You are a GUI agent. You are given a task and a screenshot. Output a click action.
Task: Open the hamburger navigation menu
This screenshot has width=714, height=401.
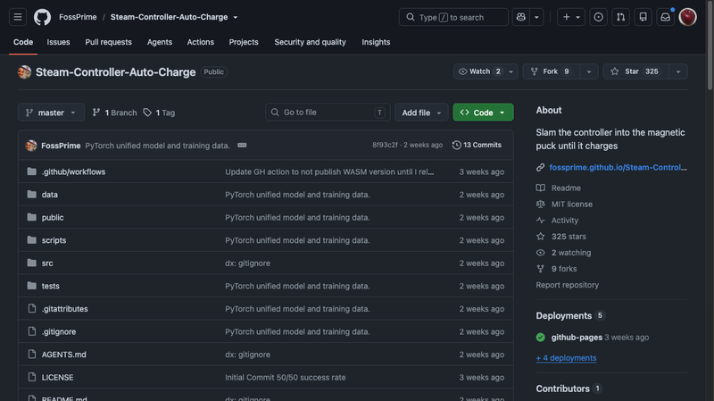(18, 17)
